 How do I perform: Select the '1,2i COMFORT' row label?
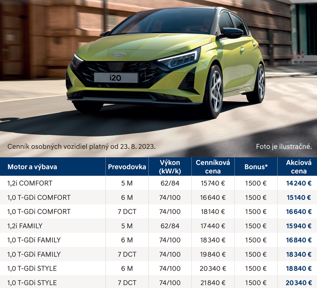click(30, 183)
